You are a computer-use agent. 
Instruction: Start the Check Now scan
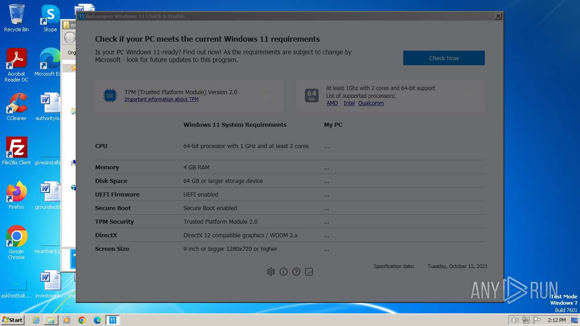click(x=444, y=58)
